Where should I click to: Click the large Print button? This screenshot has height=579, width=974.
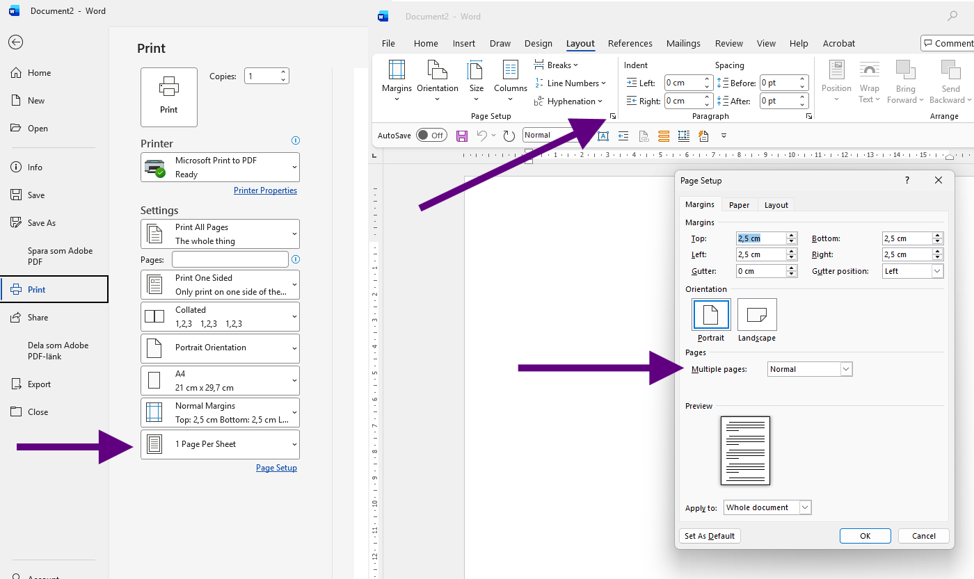(169, 97)
